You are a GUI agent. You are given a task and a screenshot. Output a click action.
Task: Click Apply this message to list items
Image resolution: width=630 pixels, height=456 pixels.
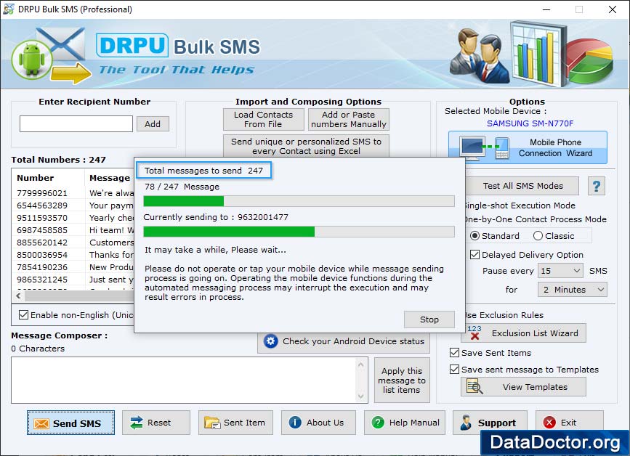(402, 380)
